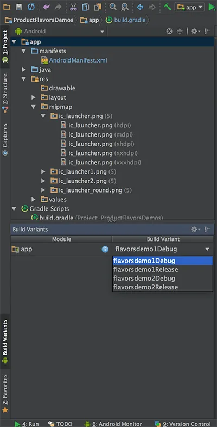The image size is (217, 427).
Task: Click the Module column header
Action: pyautogui.click(x=61, y=239)
